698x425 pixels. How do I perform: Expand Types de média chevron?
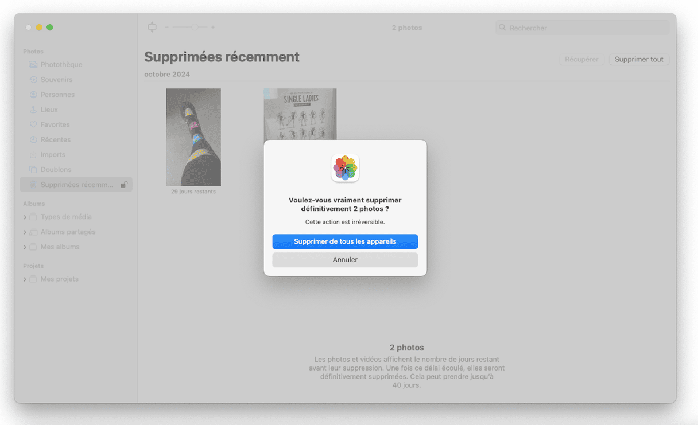click(x=25, y=217)
